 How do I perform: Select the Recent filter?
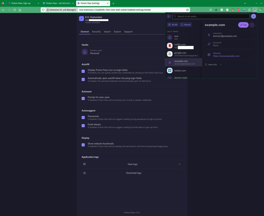tap(186, 24)
